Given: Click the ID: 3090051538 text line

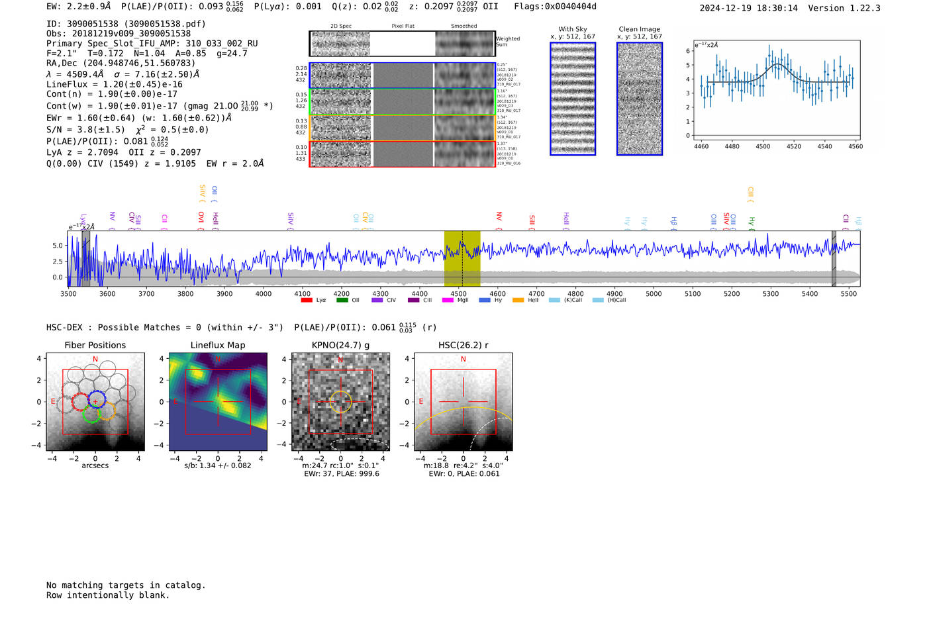Looking at the screenshot, I should 126,24.
